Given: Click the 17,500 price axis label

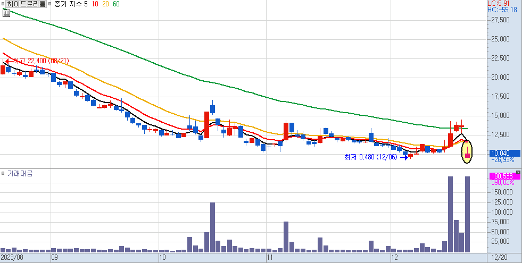Looking at the screenshot, I should [500, 97].
